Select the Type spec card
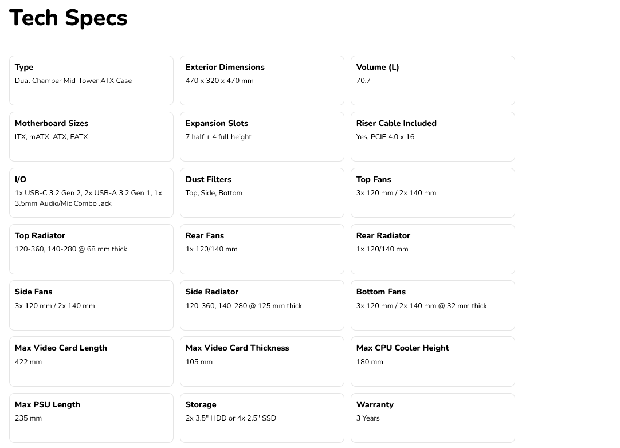The width and height of the screenshot is (620, 448). (91, 81)
